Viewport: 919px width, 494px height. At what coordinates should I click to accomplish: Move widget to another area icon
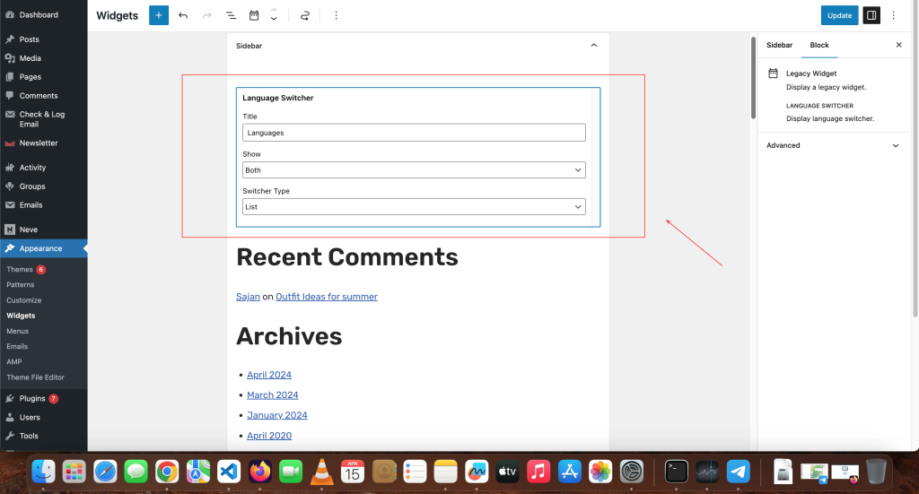click(305, 16)
